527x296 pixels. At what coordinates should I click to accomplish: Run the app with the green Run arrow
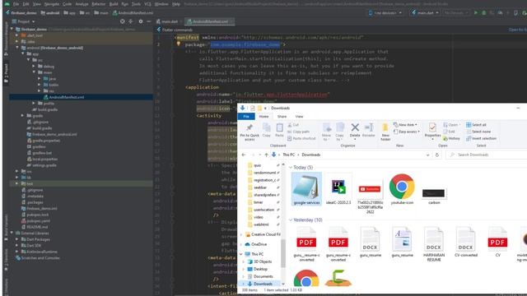coord(476,13)
